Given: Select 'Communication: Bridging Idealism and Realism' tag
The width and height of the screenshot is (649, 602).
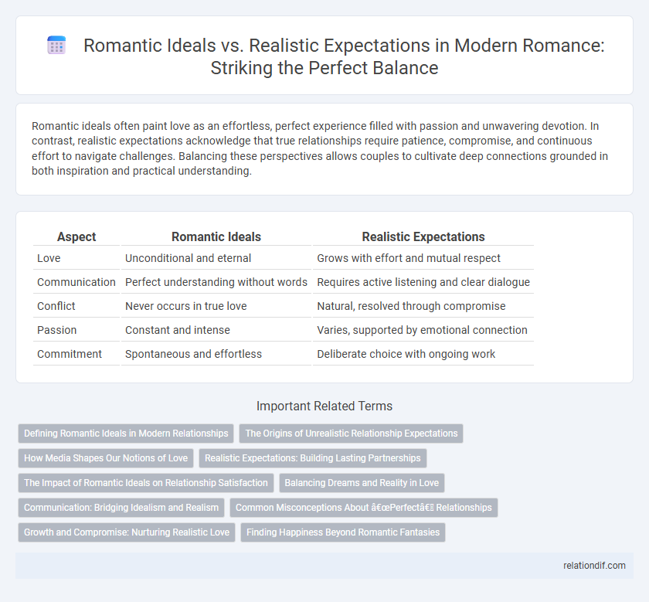Looking at the screenshot, I should click(121, 508).
